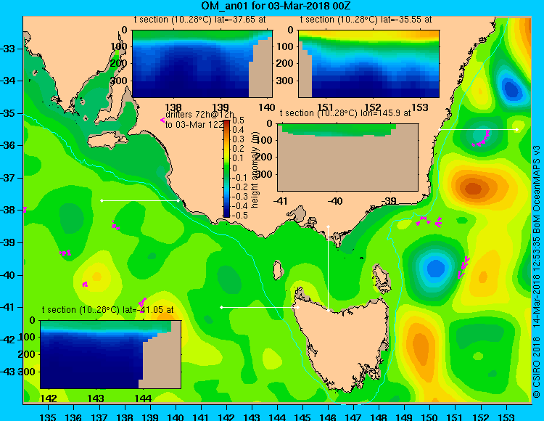Select the "t section (10..28°C) lon=145.9 at" heading
This screenshot has width=544, height=421.
click(345, 113)
